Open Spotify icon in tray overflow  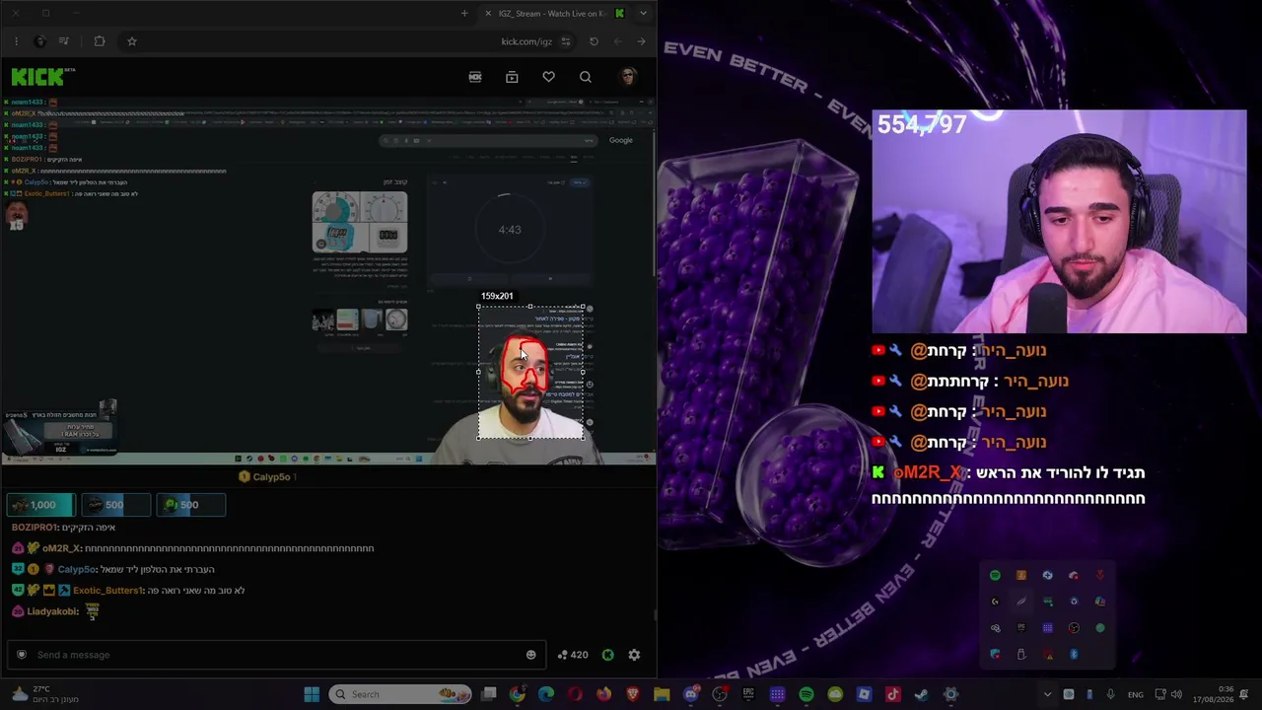(x=995, y=575)
